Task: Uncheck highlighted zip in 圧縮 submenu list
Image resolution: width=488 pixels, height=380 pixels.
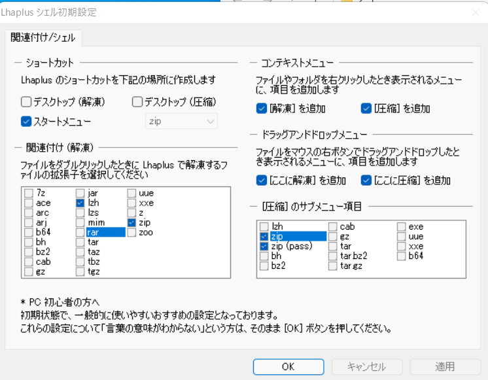Action: [264, 237]
